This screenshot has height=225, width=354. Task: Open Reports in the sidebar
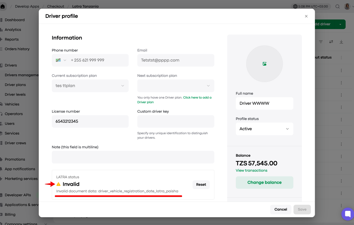tap(12, 39)
